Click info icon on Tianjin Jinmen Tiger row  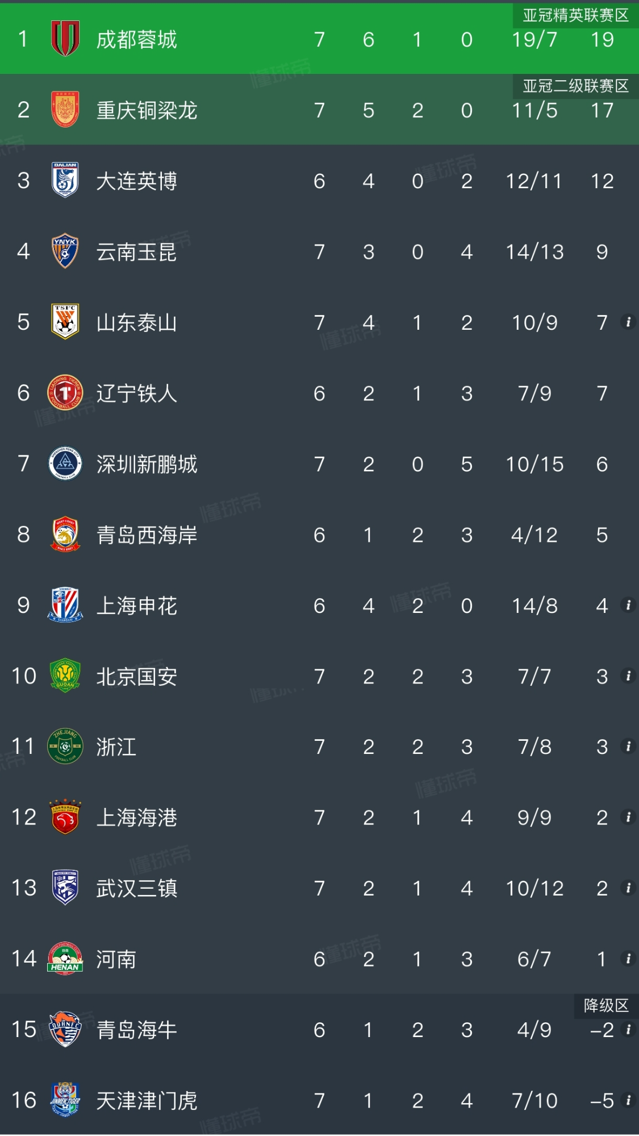(628, 1100)
